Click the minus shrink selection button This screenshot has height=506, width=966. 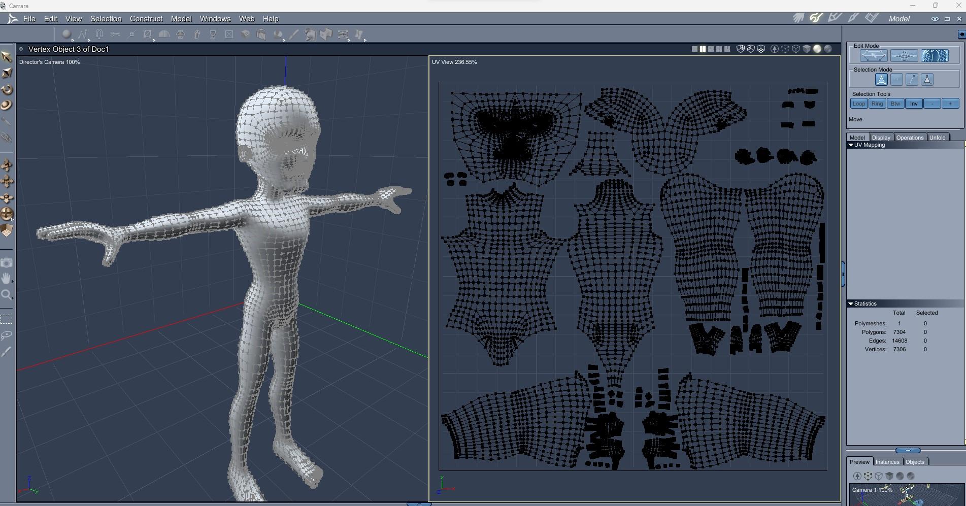pos(932,104)
